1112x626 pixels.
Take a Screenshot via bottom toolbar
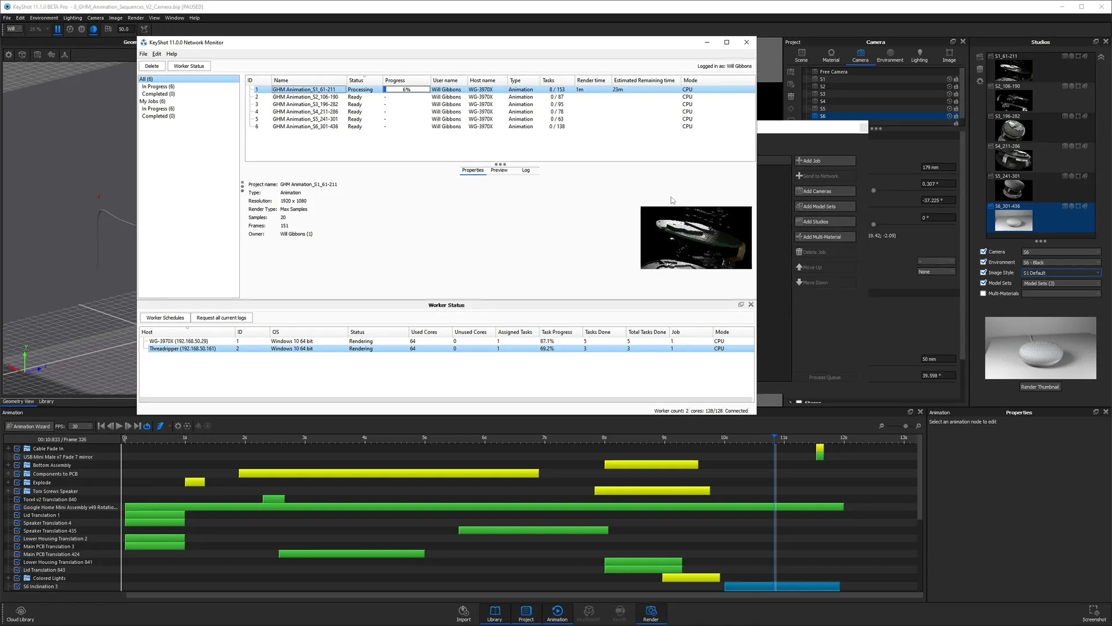pos(1093,614)
